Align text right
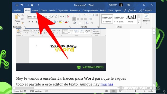The width and height of the screenshot is (167, 94). click(82, 19)
